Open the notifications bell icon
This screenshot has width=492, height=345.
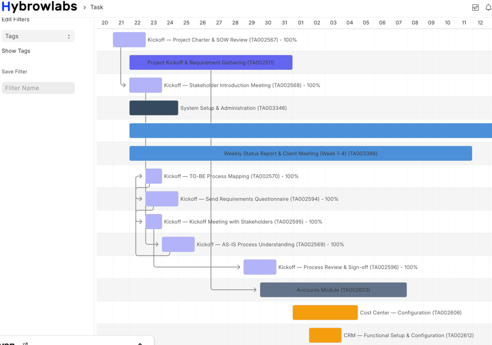pos(489,8)
